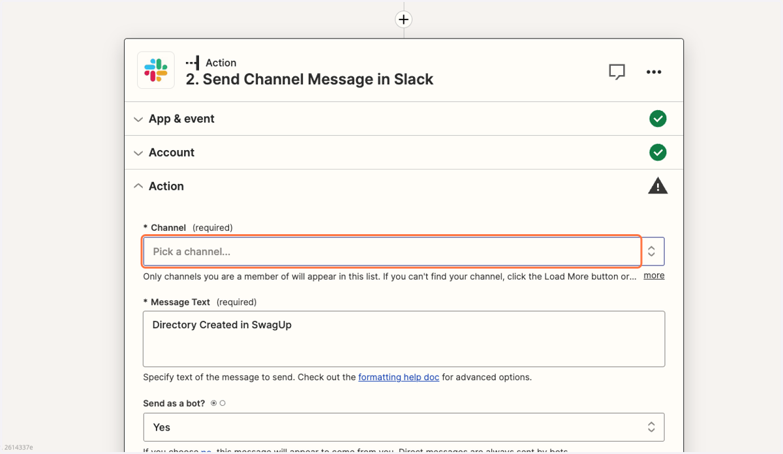Click into the Message Text field
The height and width of the screenshot is (454, 783).
pos(404,339)
